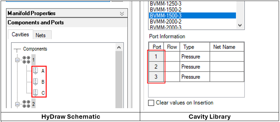Click the Flow cell for port 3

(x=172, y=77)
